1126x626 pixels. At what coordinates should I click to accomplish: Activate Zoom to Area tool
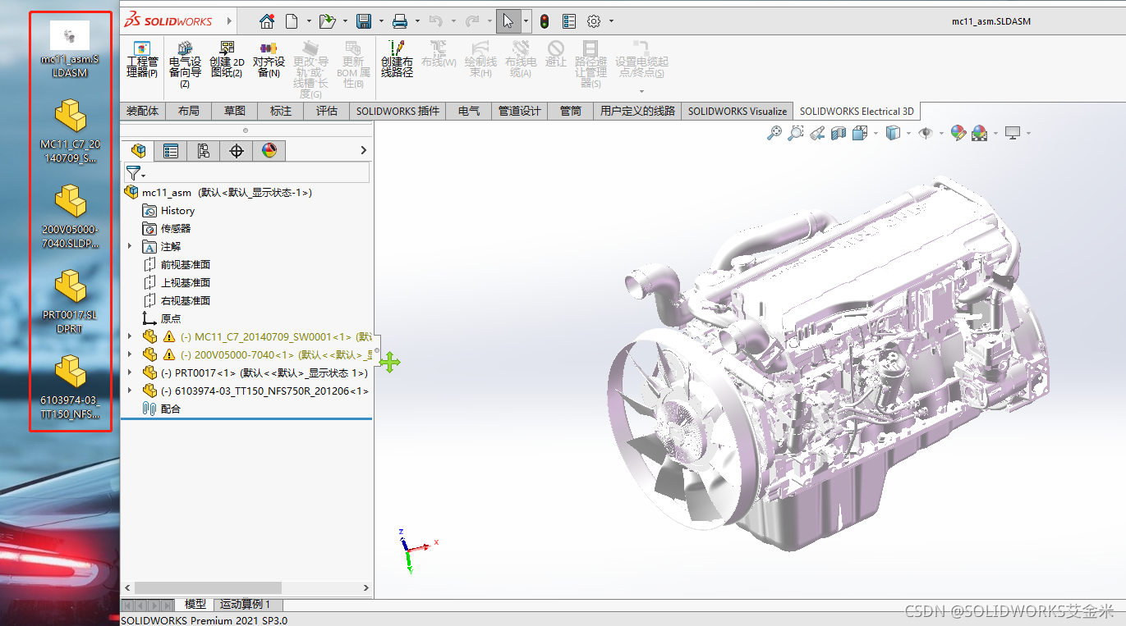[795, 133]
